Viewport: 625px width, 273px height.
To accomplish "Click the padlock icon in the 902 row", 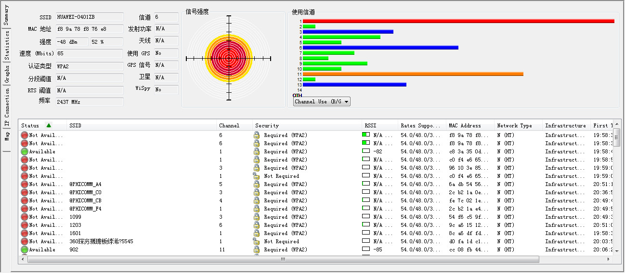I will (257, 249).
